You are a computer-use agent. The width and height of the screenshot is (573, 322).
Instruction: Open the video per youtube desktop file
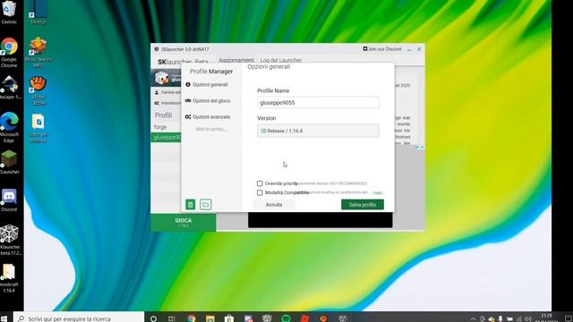pos(38,128)
